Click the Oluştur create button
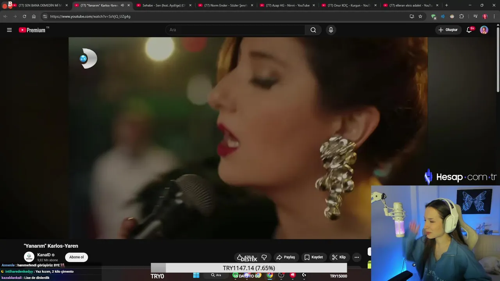500x281 pixels. point(448,30)
